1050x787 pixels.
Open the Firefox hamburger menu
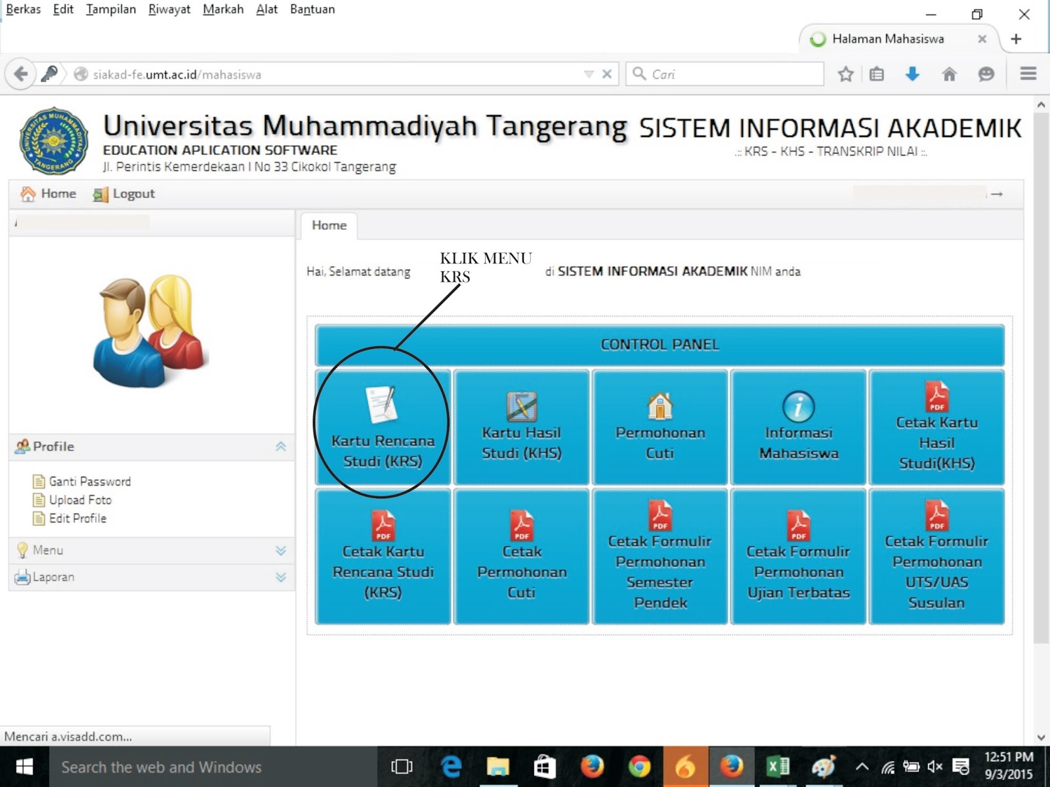pyautogui.click(x=1028, y=73)
